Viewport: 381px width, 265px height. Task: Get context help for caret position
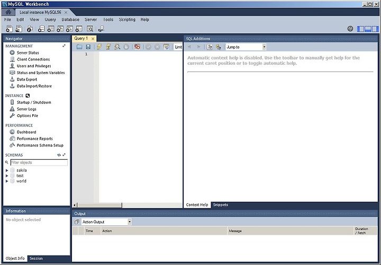(210, 47)
